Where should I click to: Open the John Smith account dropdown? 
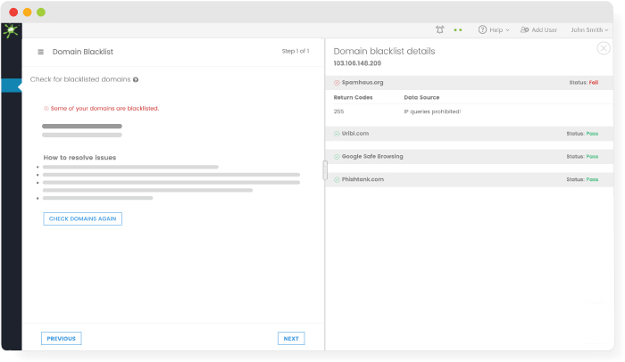tap(589, 29)
